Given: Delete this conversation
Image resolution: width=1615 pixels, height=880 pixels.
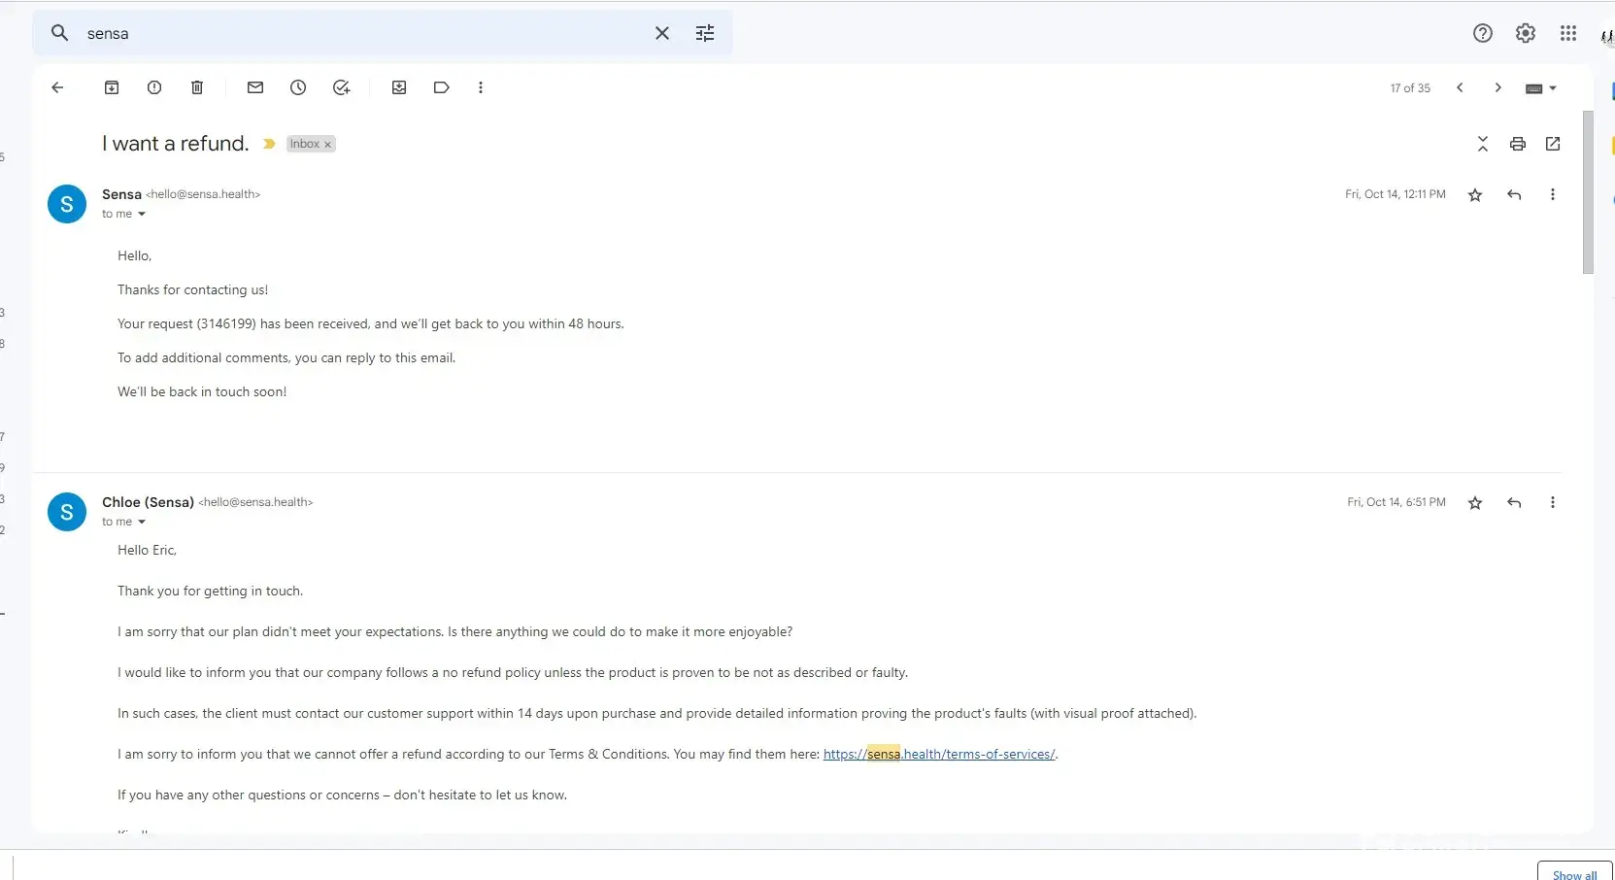Looking at the screenshot, I should (197, 87).
